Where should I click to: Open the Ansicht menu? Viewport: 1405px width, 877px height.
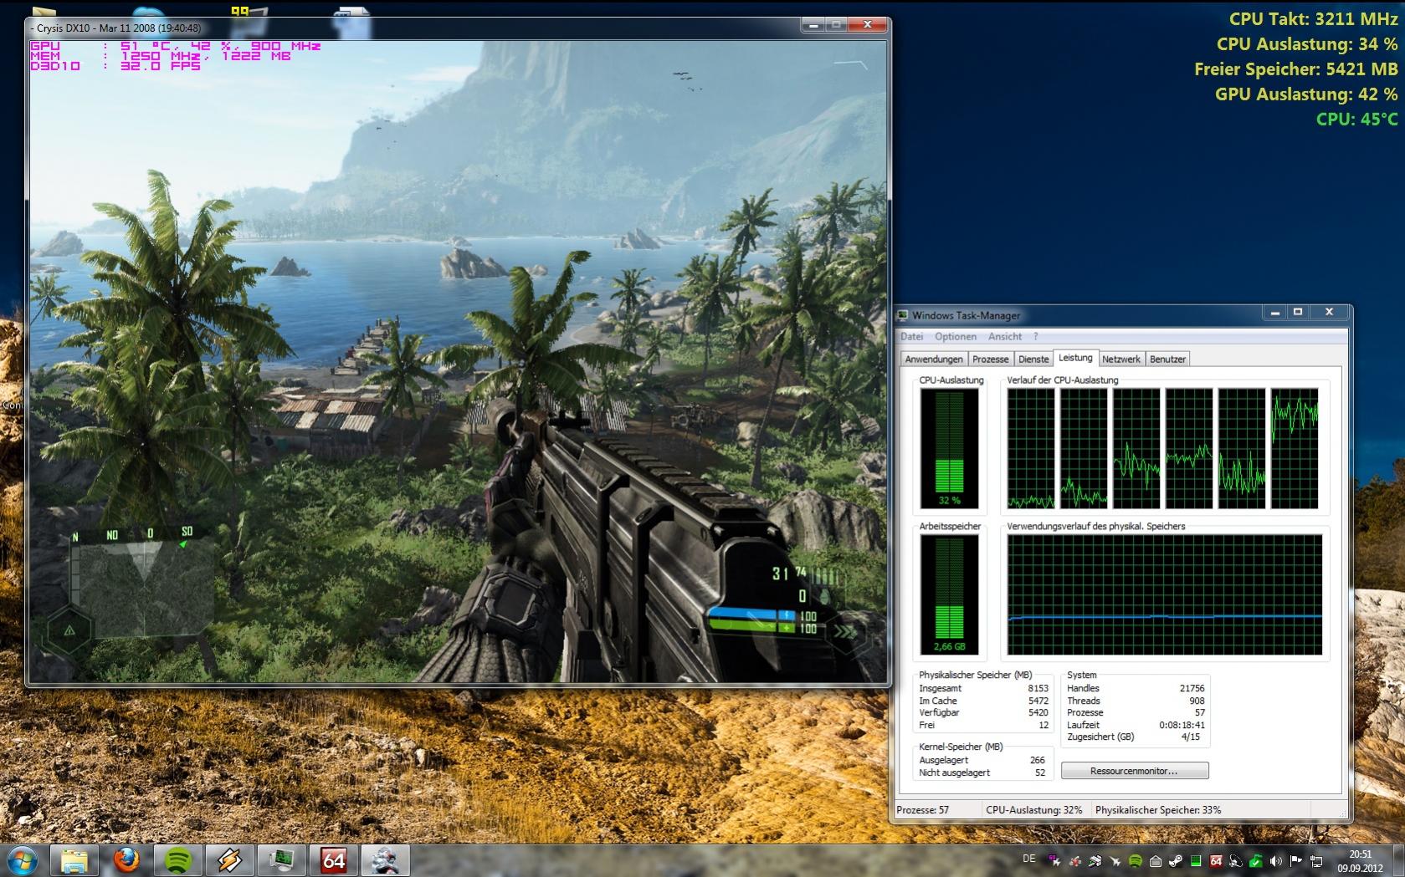tap(1005, 336)
